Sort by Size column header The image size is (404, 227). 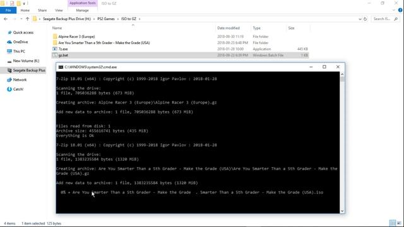[291, 28]
